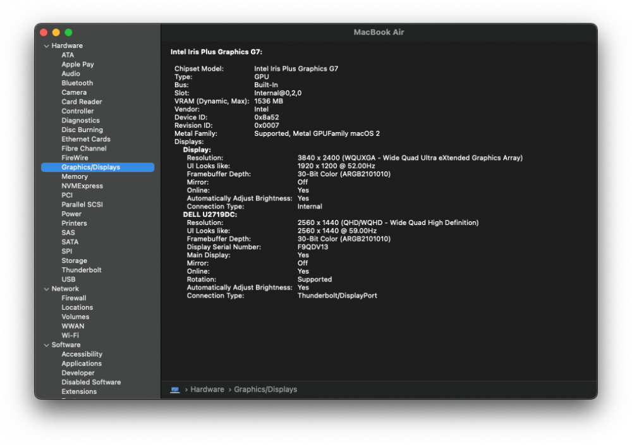Select the highlighted Graphics/Displays item

(x=97, y=168)
